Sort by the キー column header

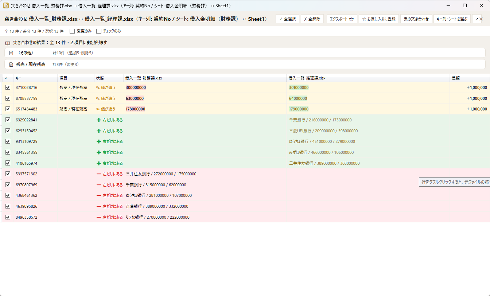coord(36,78)
